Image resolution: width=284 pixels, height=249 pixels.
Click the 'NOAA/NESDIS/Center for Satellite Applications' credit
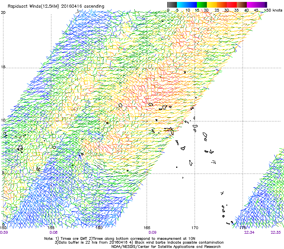(x=166, y=247)
